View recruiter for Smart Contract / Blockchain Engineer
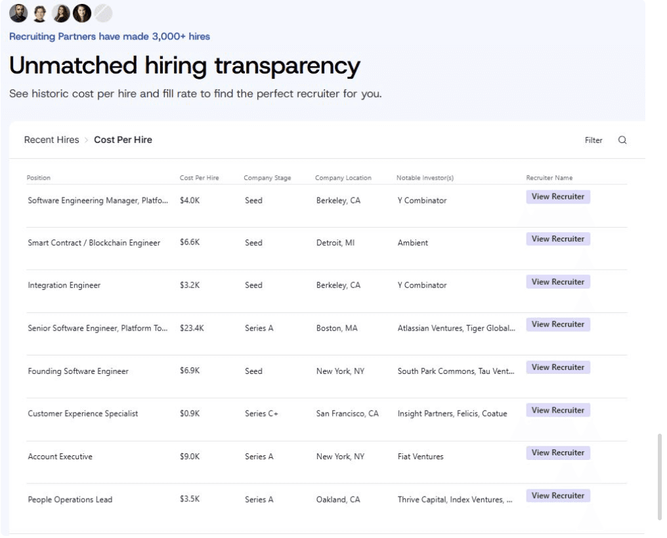 point(557,239)
